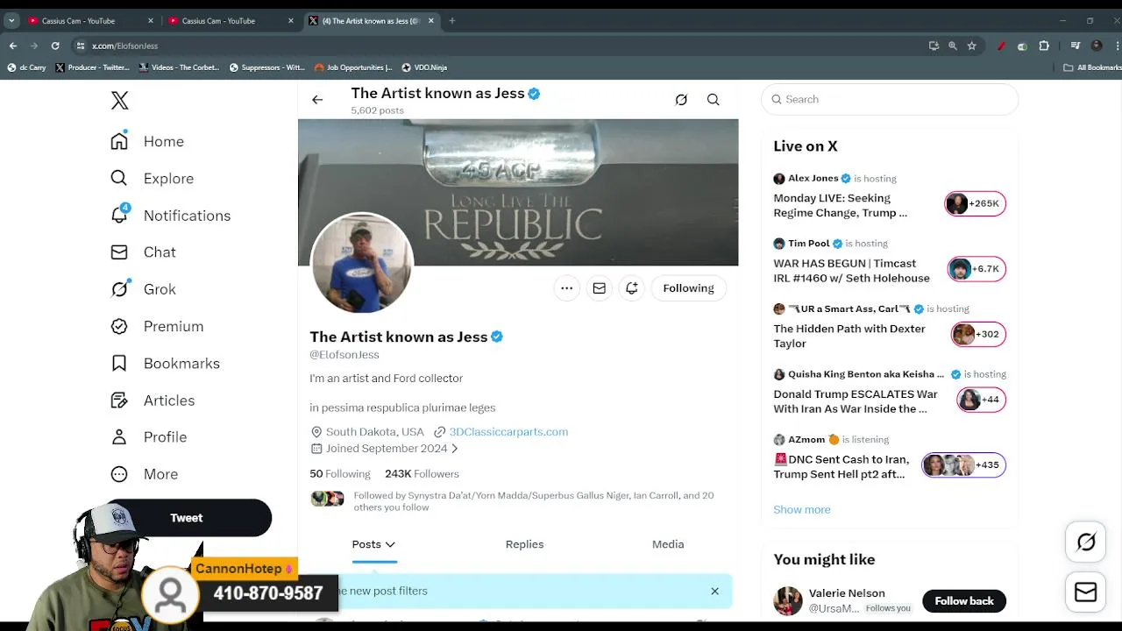Toggle post notifications bell icon

(x=632, y=288)
